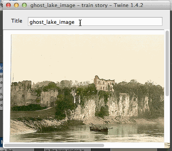Place cursor after ghost_lake_image text
Screen dimensions: 172x151
[x=75, y=22]
